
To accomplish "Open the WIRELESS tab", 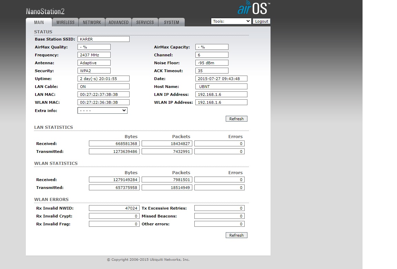I will point(65,22).
